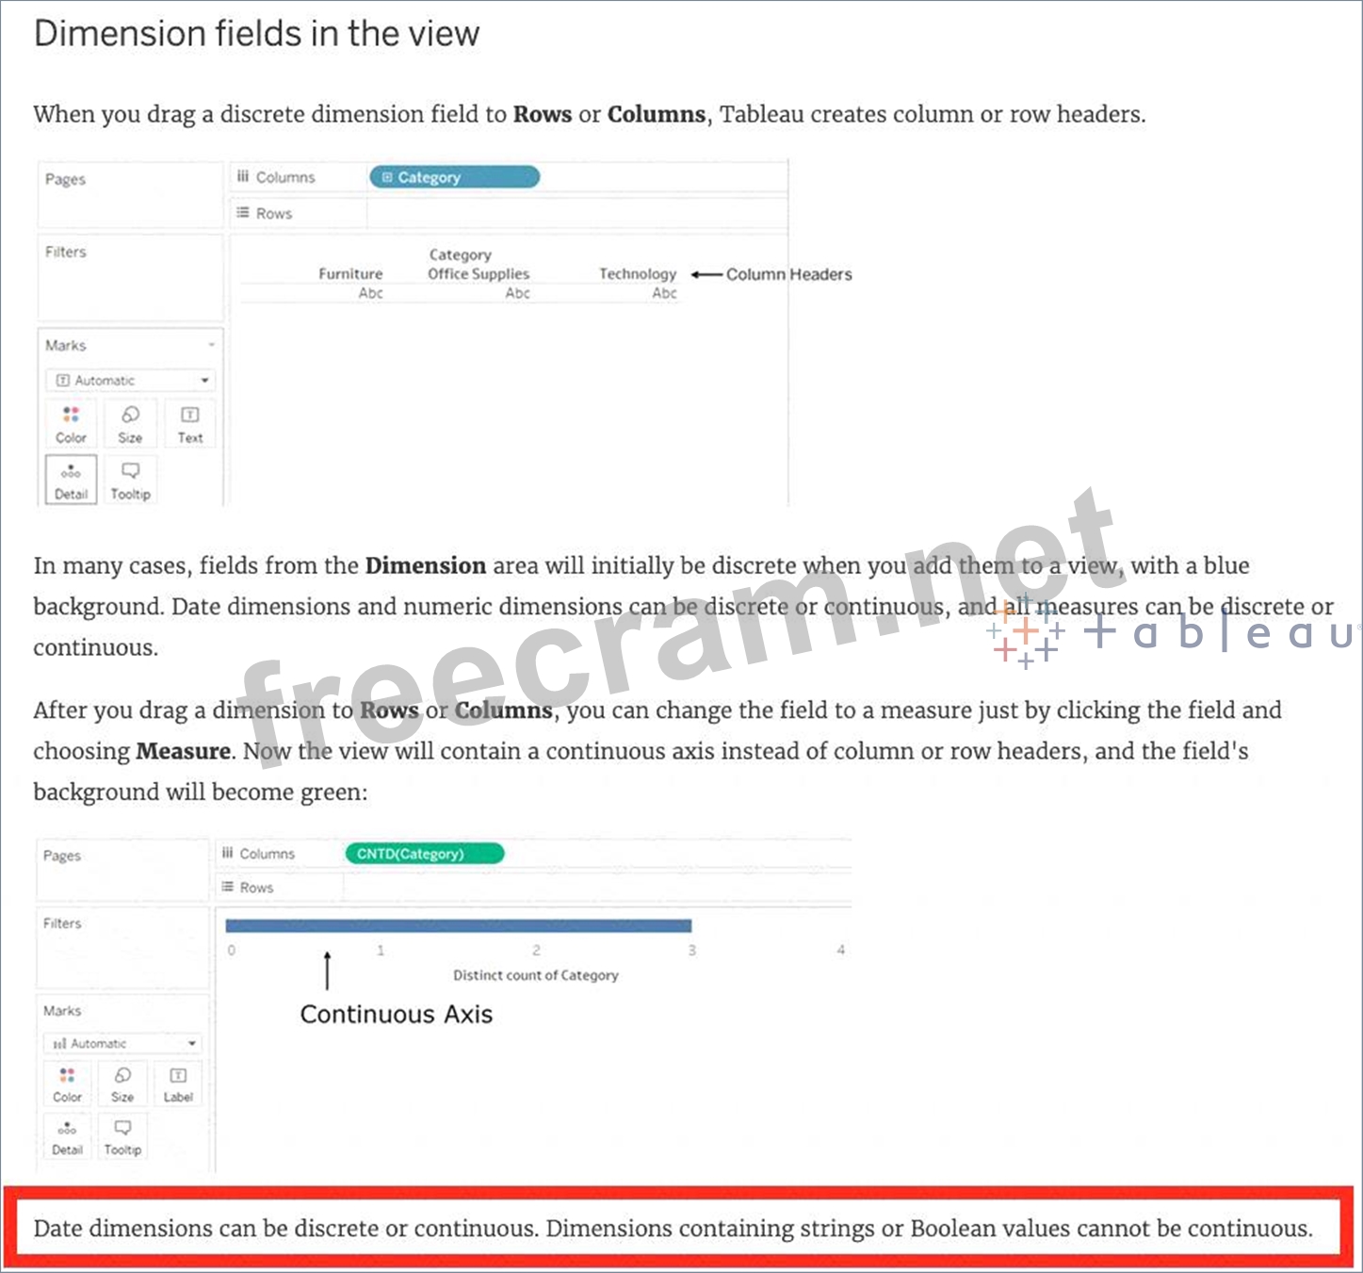The height and width of the screenshot is (1273, 1363).
Task: Open Tooltip in the upper Marks card
Action: pyautogui.click(x=130, y=481)
